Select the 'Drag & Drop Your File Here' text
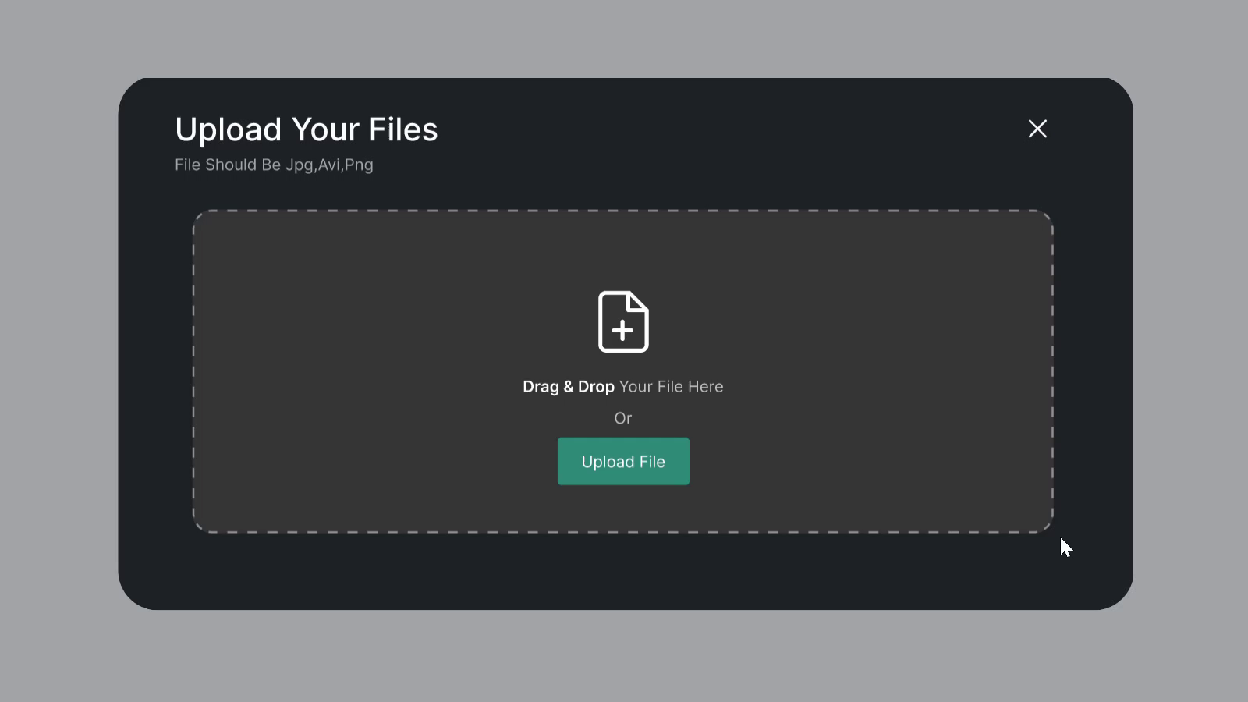 pyautogui.click(x=623, y=387)
